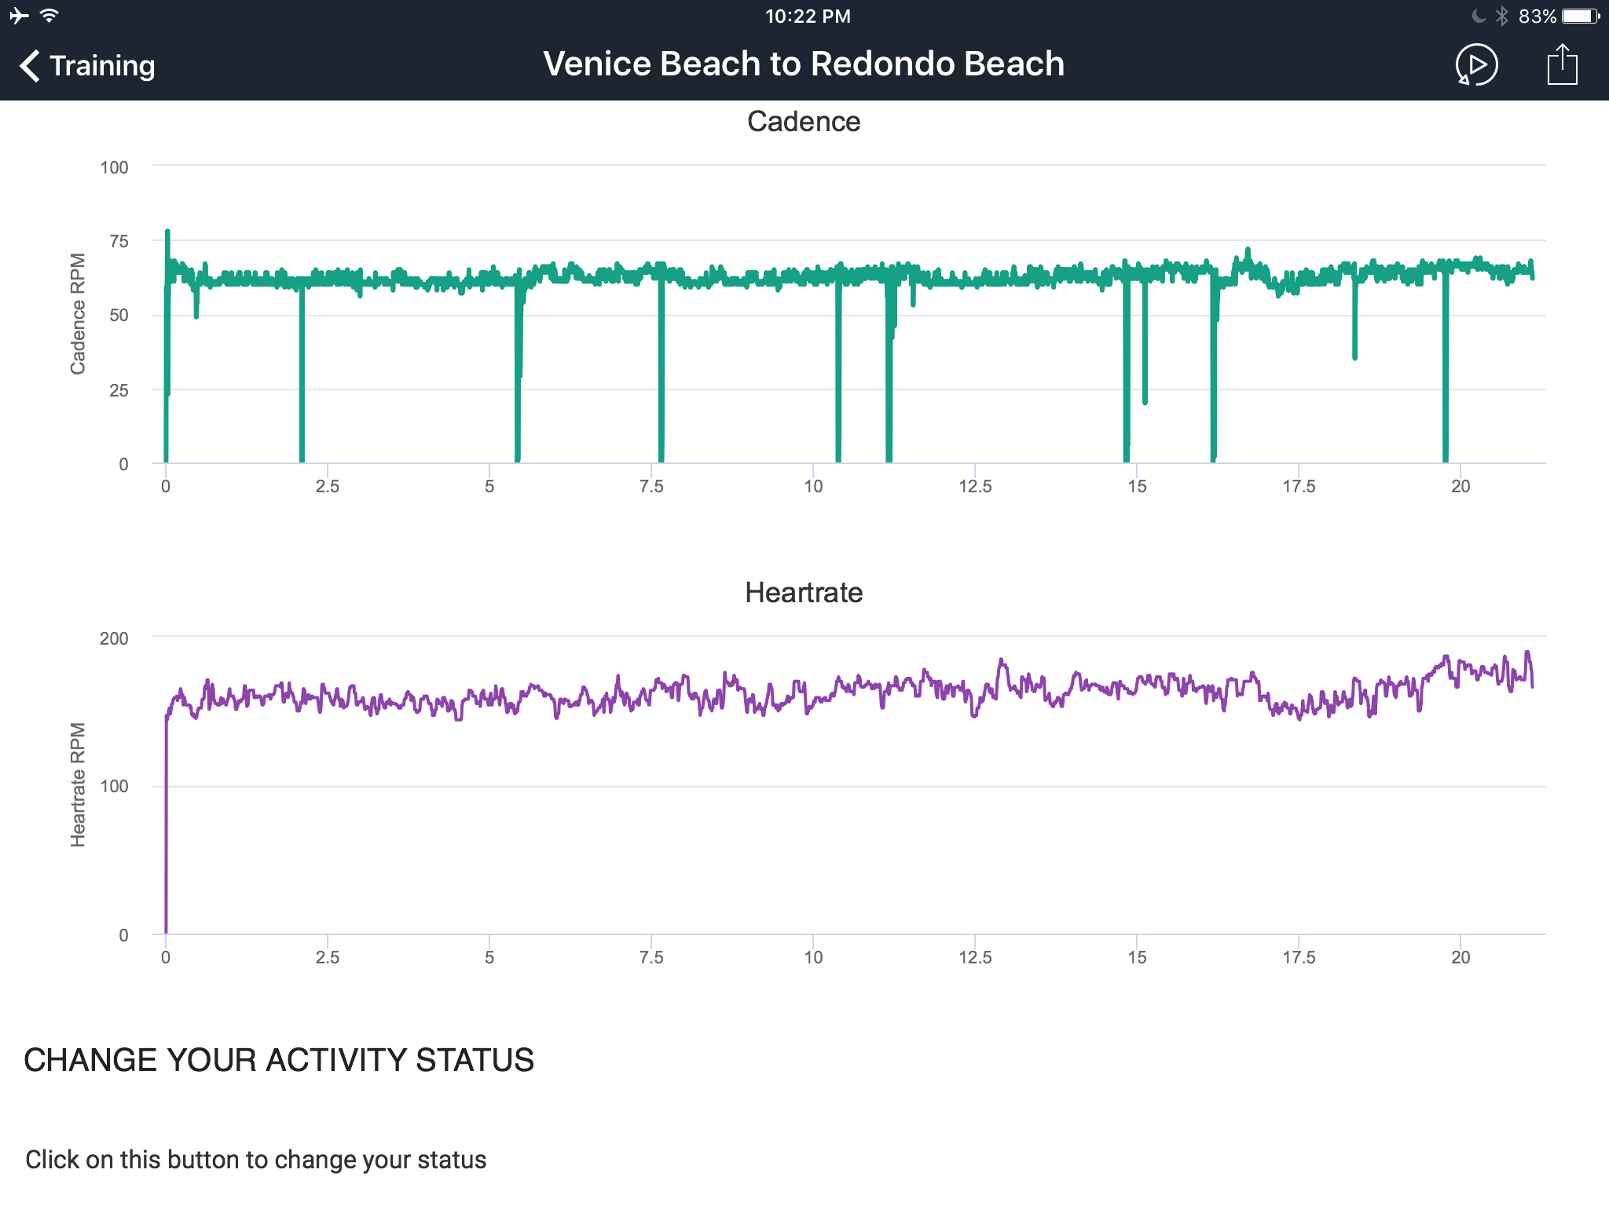Tap the 15 mark on Heartrate x-axis

pyautogui.click(x=1137, y=957)
